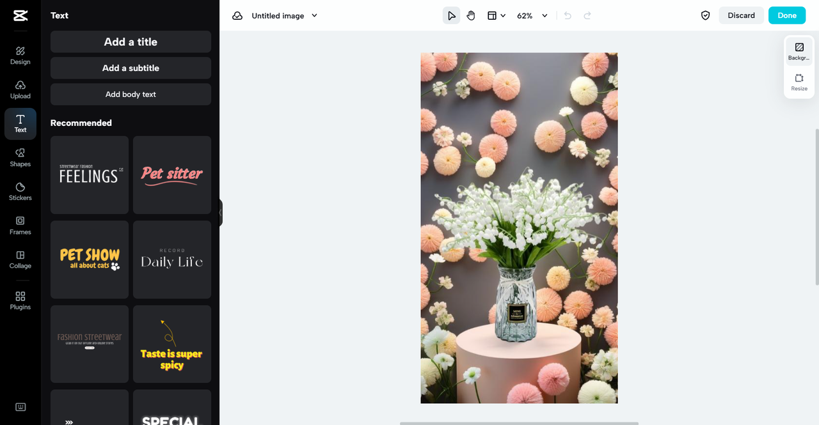
Task: Choose the FEELINGS text template
Action: coord(90,174)
